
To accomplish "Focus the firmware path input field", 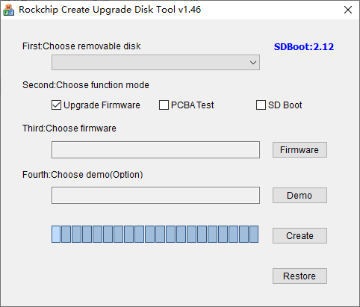I will [155, 150].
